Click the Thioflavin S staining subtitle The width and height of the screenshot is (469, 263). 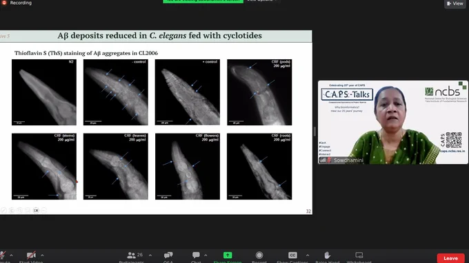coord(86,53)
